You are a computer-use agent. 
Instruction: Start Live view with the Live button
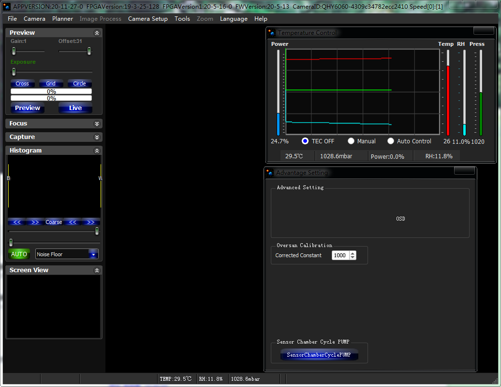click(x=75, y=108)
